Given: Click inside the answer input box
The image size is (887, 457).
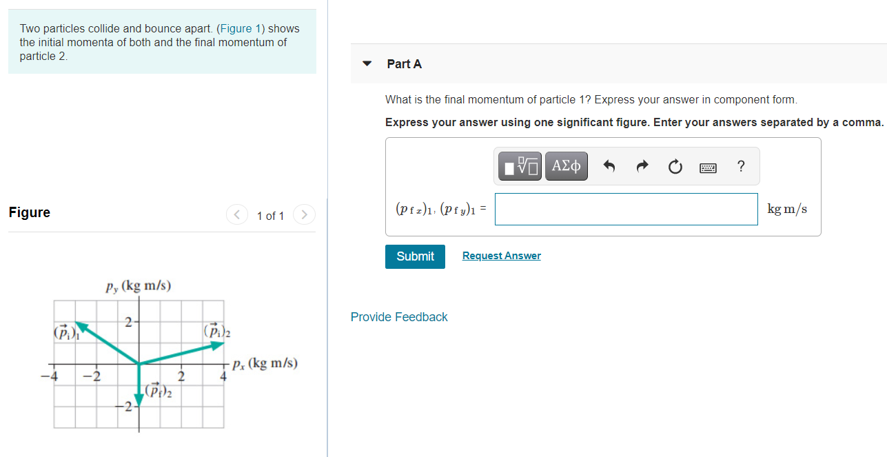Looking at the screenshot, I should tap(626, 209).
